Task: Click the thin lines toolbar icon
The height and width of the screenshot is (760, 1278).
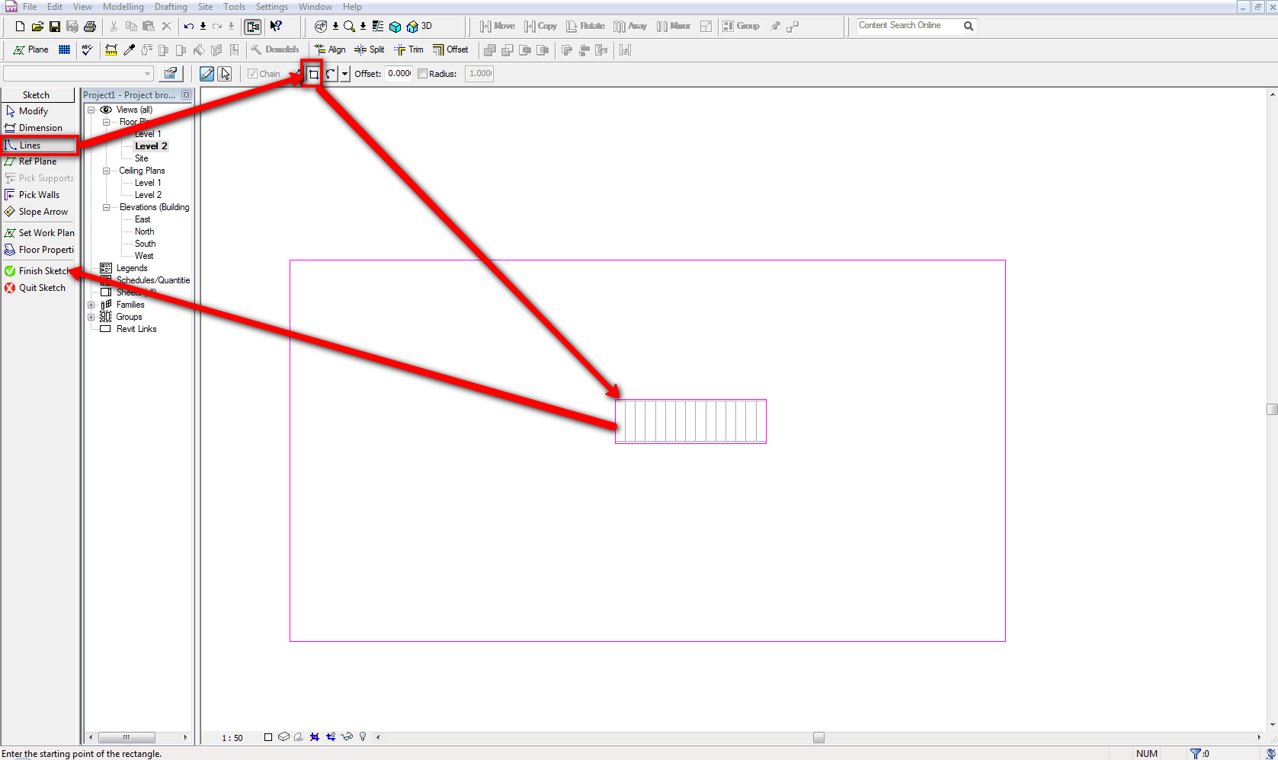Action: 378,27
